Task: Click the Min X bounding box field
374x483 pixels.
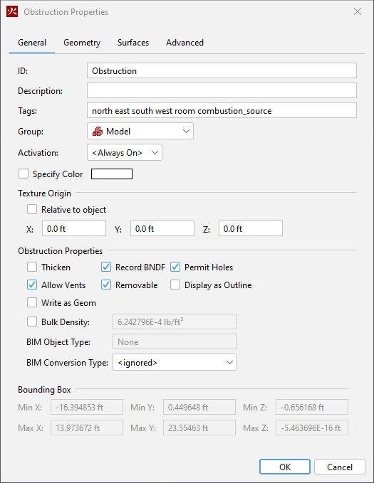Action: (x=87, y=407)
